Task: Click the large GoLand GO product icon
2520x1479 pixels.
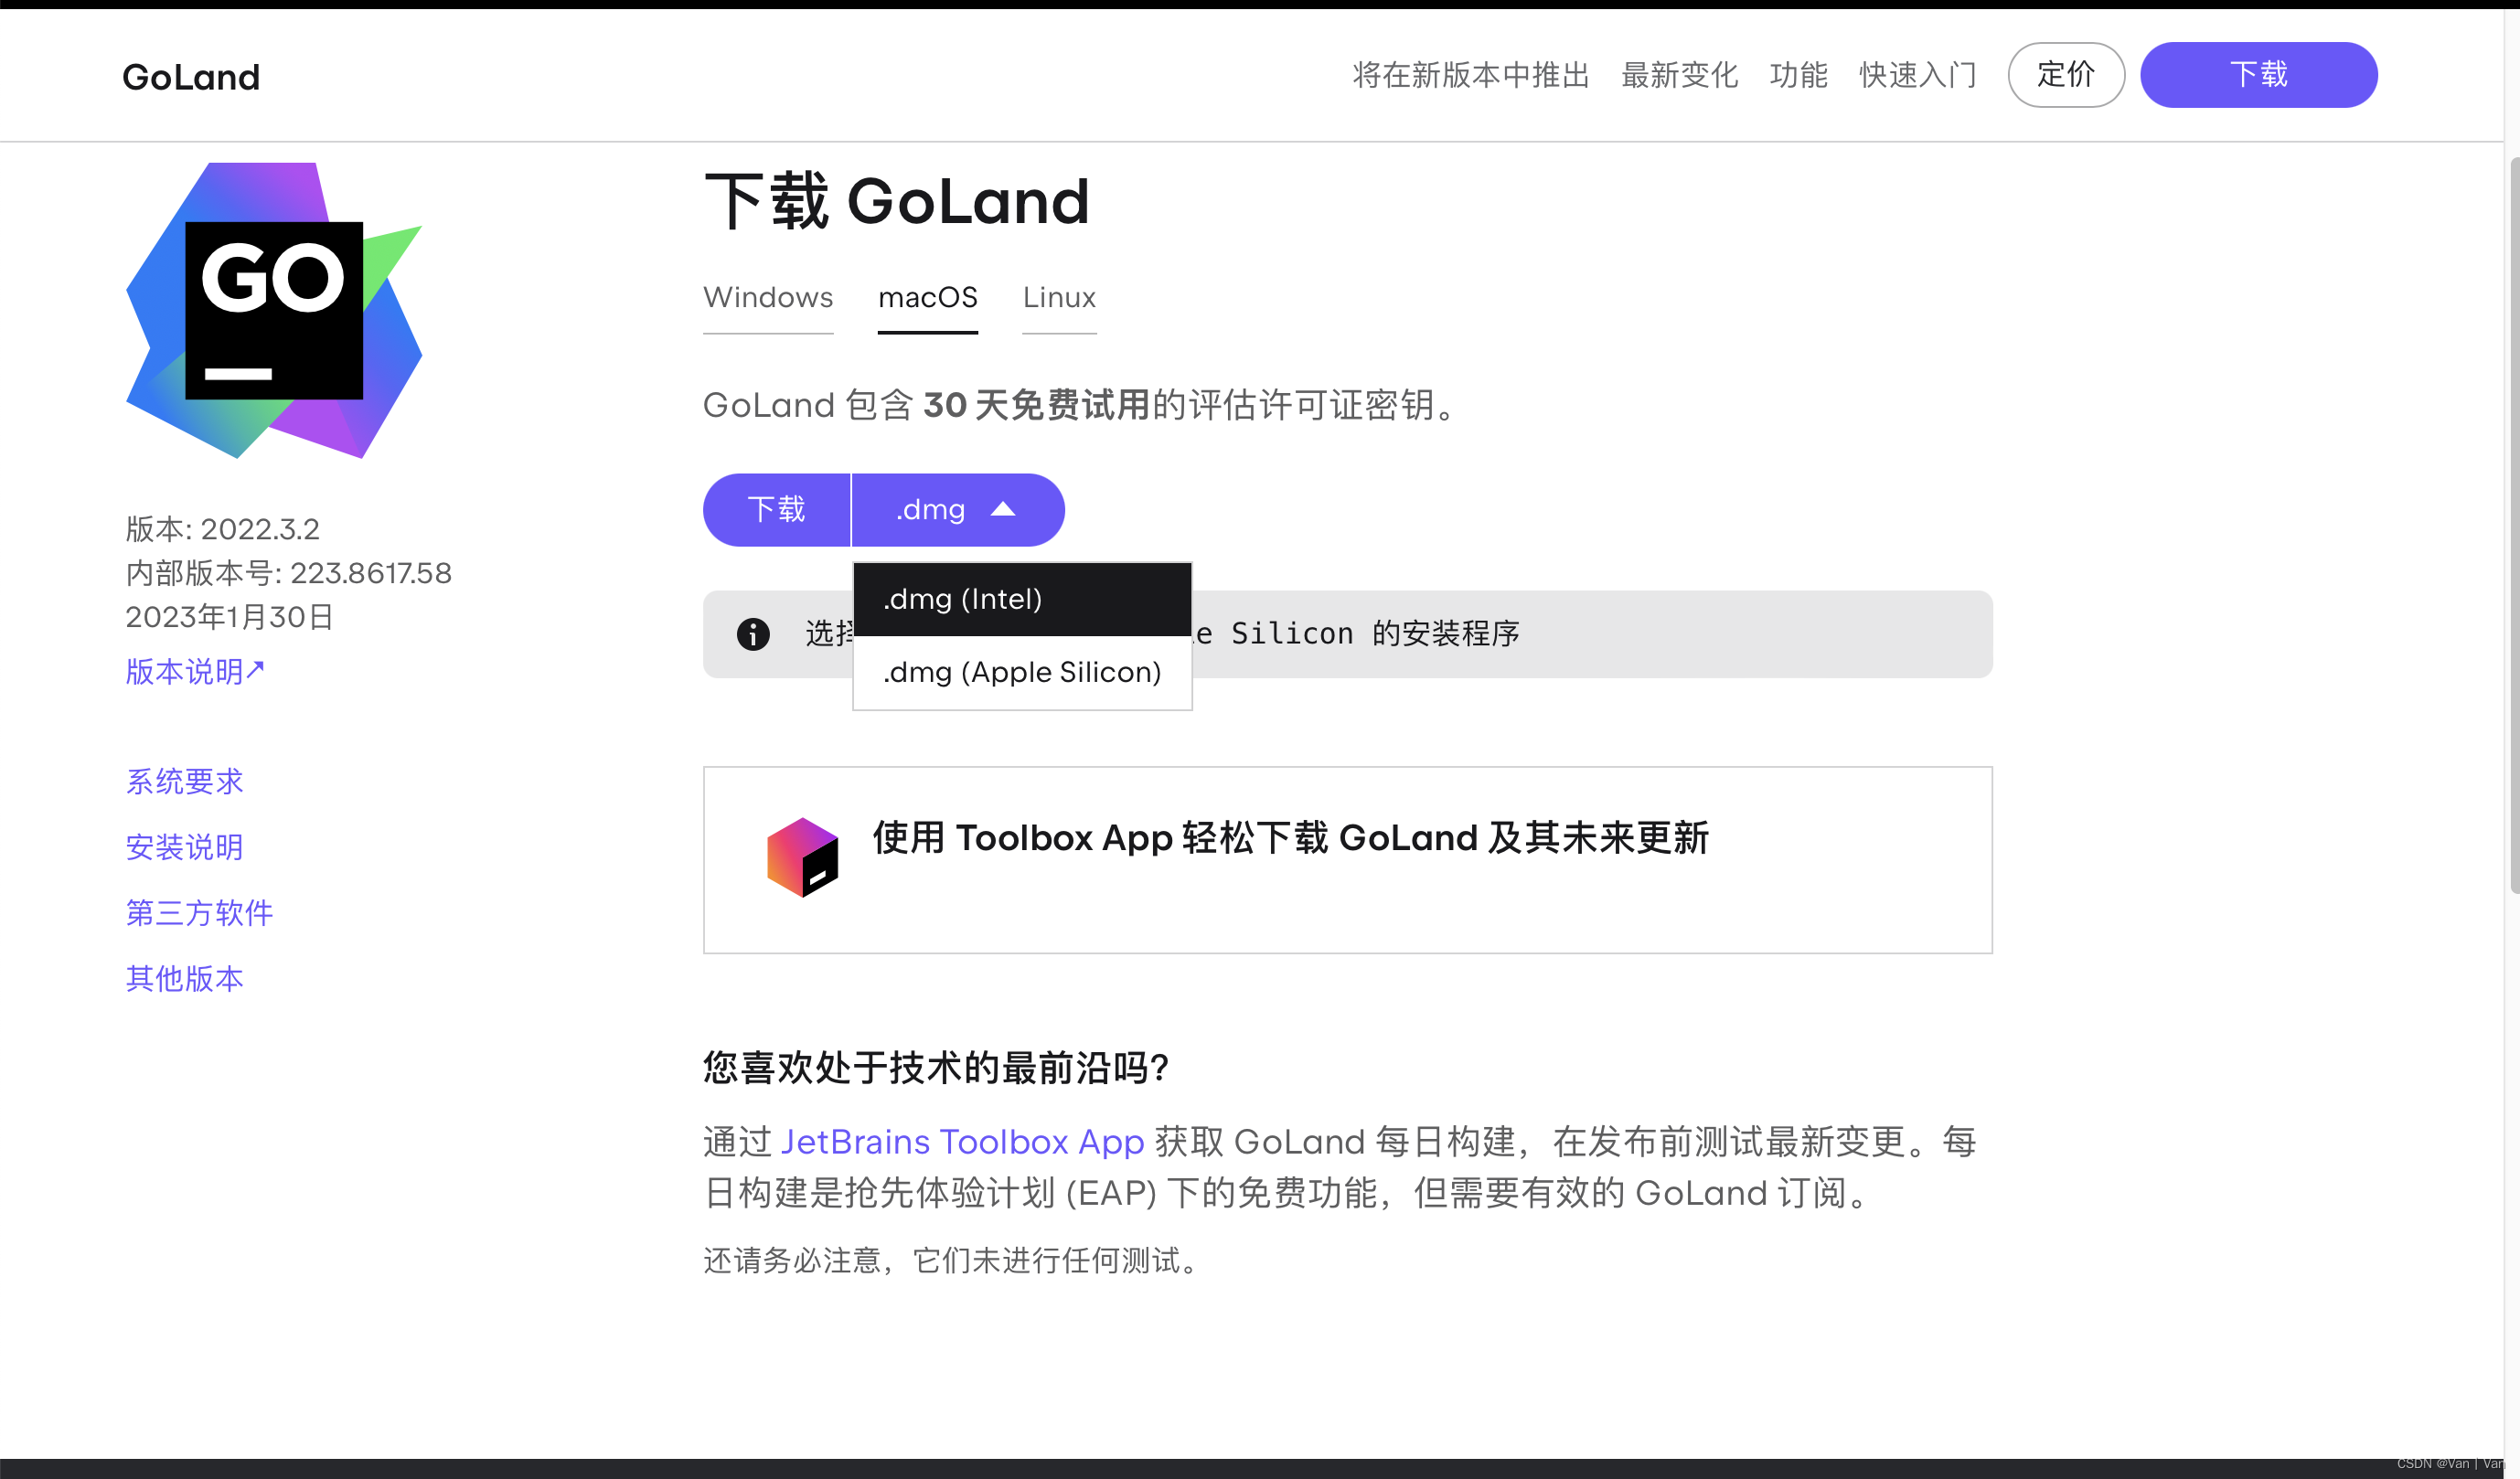Action: 274,310
